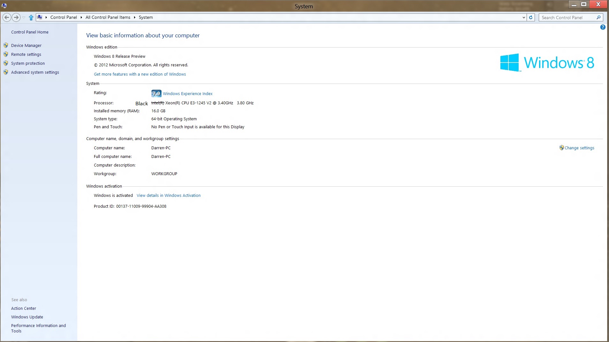Image resolution: width=609 pixels, height=342 pixels.
Task: Click the Forward navigation arrow
Action: point(16,18)
